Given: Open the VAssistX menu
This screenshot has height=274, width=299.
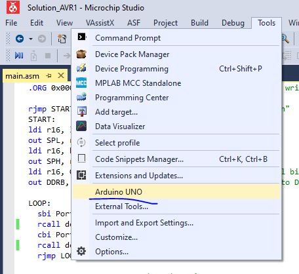Looking at the screenshot, I should (100, 23).
